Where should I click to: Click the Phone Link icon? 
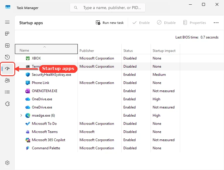pyautogui.click(x=28, y=83)
